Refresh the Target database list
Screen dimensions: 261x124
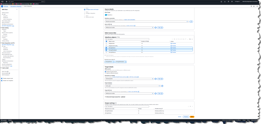pos(162,86)
